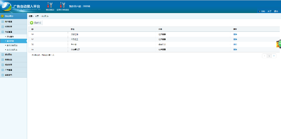Click the category cell in row 58
The image size is (281, 139).
pos(162,34)
